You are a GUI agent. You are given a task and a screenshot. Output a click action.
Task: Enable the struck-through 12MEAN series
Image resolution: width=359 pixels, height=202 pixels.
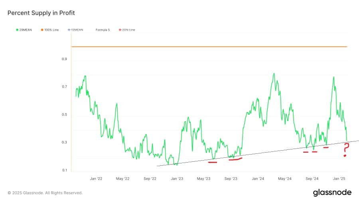(x=77, y=30)
